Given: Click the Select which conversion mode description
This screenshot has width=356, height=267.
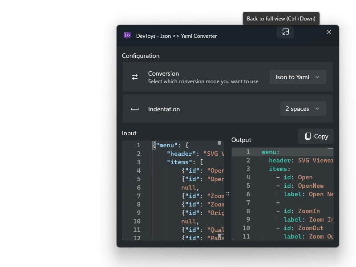Looking at the screenshot, I should pos(203,81).
